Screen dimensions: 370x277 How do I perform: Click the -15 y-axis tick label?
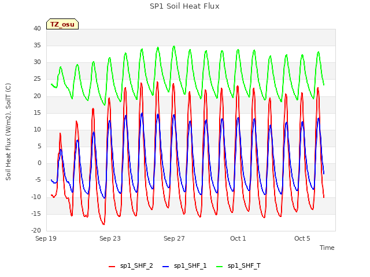pos(36,214)
